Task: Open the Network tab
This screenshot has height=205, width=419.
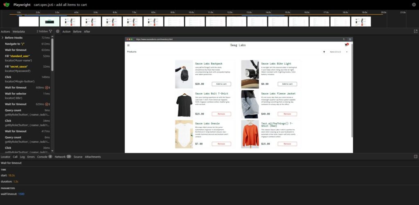Action: [63, 157]
